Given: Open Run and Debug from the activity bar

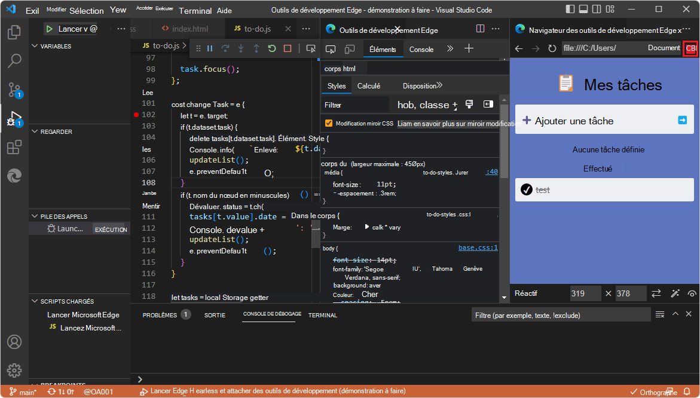Looking at the screenshot, I should (14, 118).
